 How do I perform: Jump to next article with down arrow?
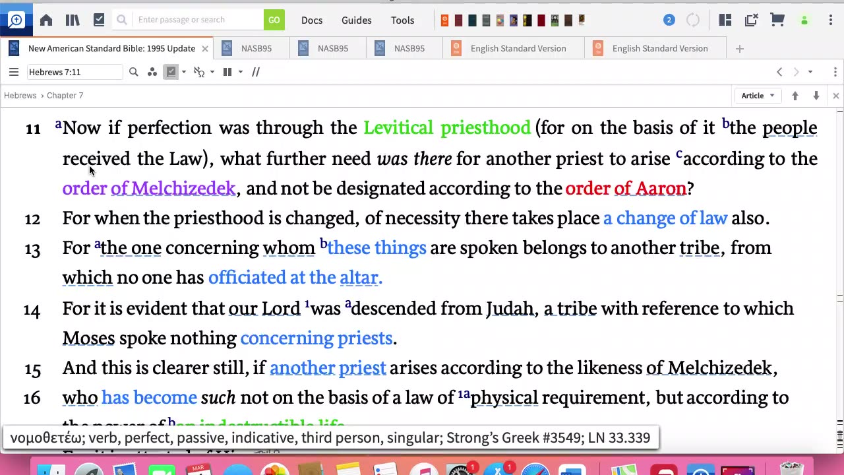point(816,96)
